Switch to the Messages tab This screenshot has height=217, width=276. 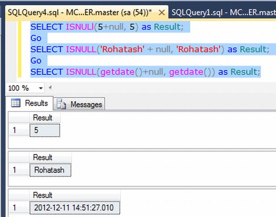pyautogui.click(x=79, y=104)
